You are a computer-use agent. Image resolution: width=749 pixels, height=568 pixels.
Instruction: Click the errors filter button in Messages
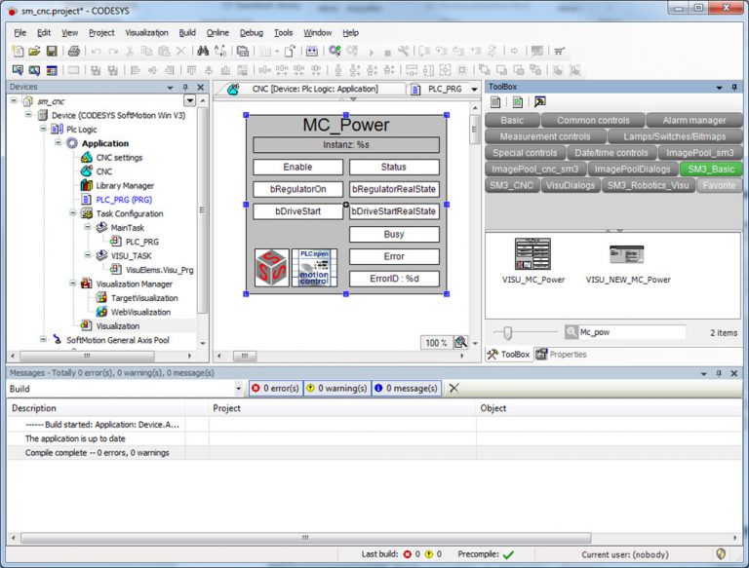274,388
